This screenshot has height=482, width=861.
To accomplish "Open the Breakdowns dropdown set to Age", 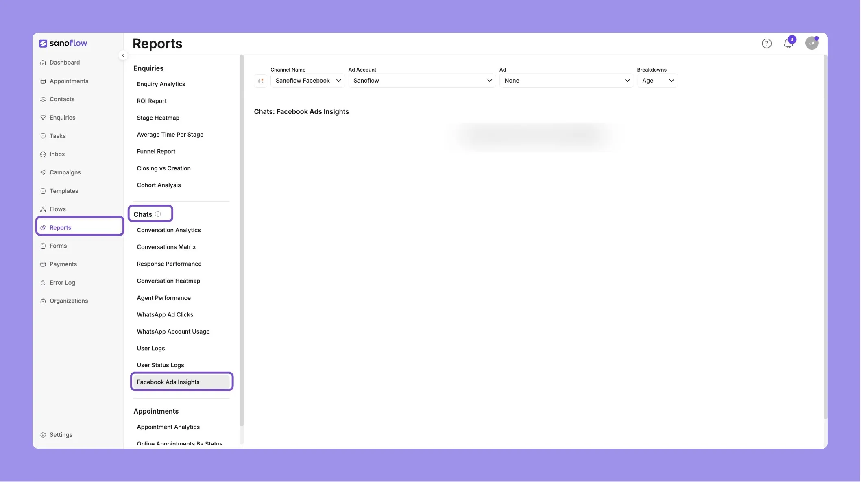I will [657, 81].
